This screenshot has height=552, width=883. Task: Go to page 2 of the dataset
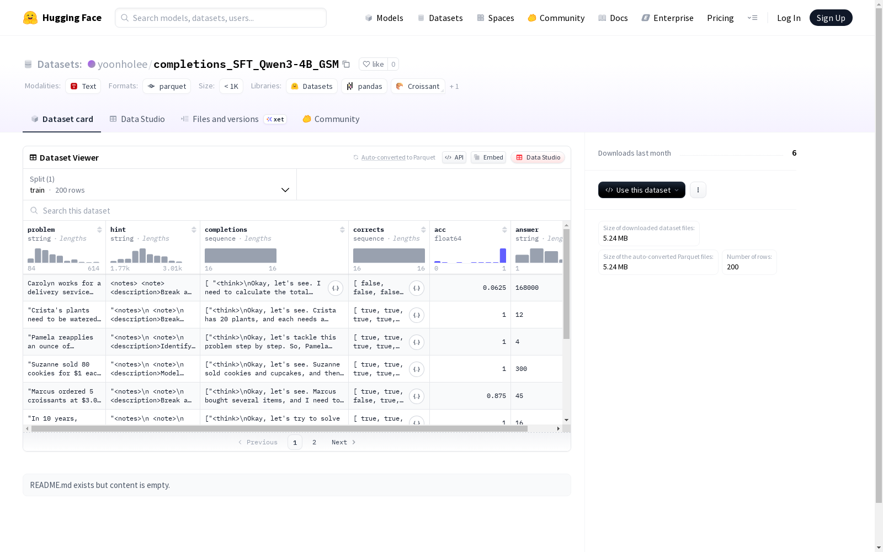[x=315, y=442]
